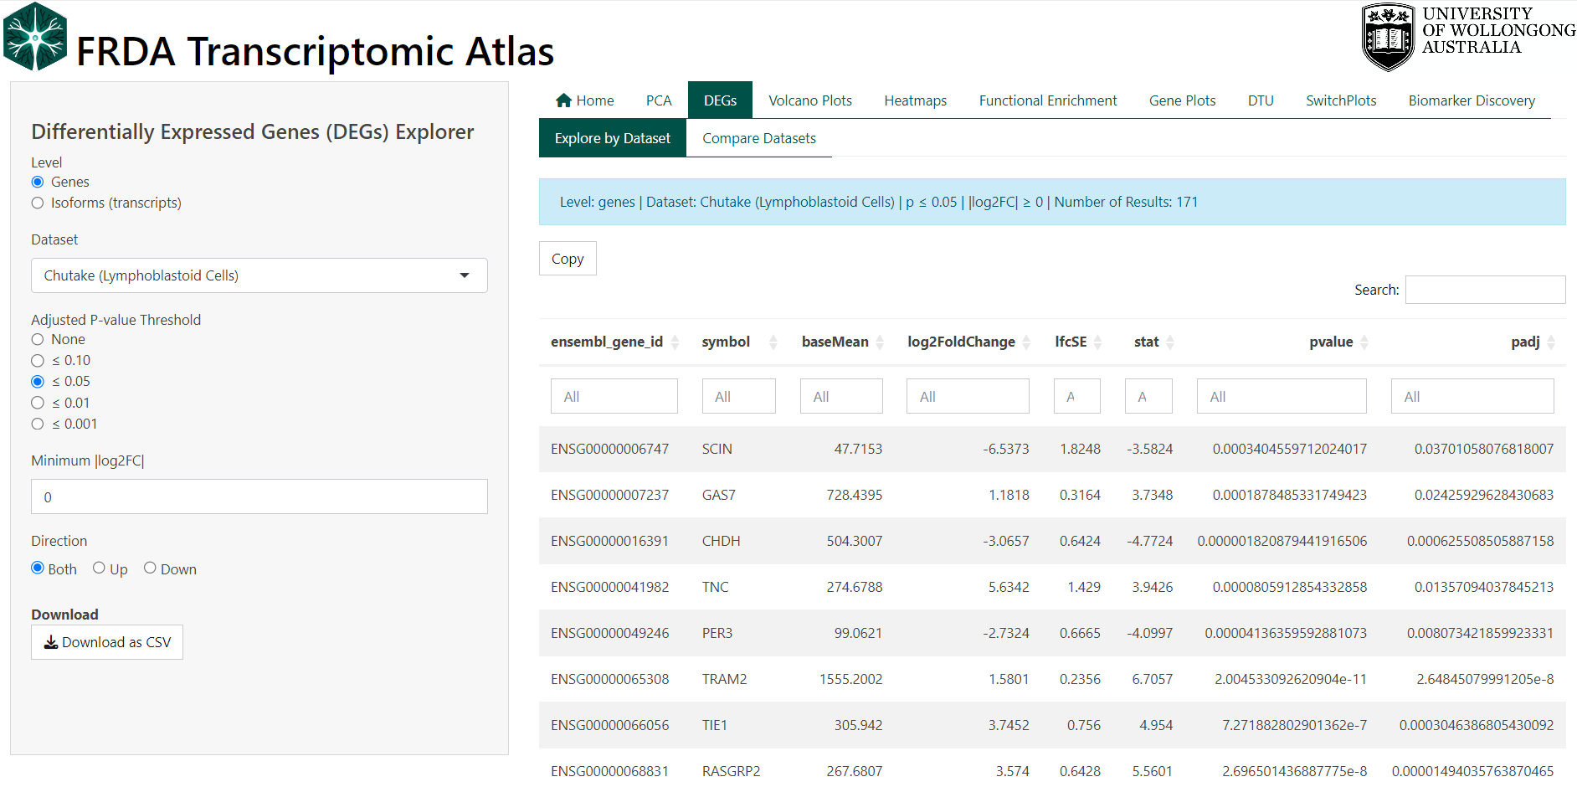
Task: Set adjusted P-value threshold to ≤ 0.01
Action: [38, 403]
